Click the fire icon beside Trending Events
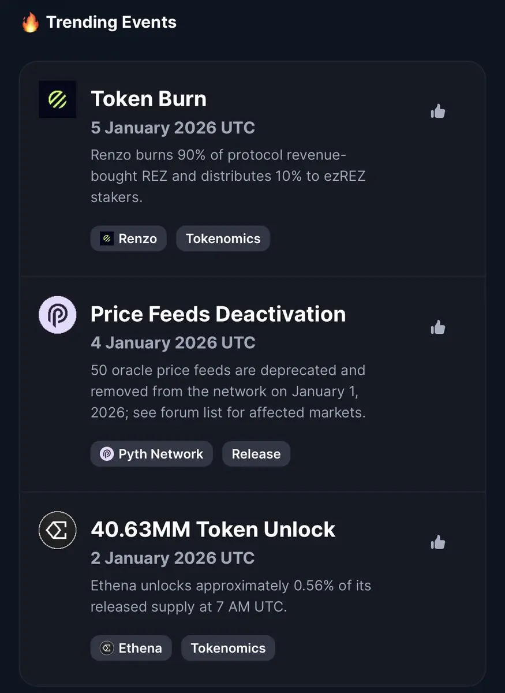The width and height of the screenshot is (505, 693). 30,23
